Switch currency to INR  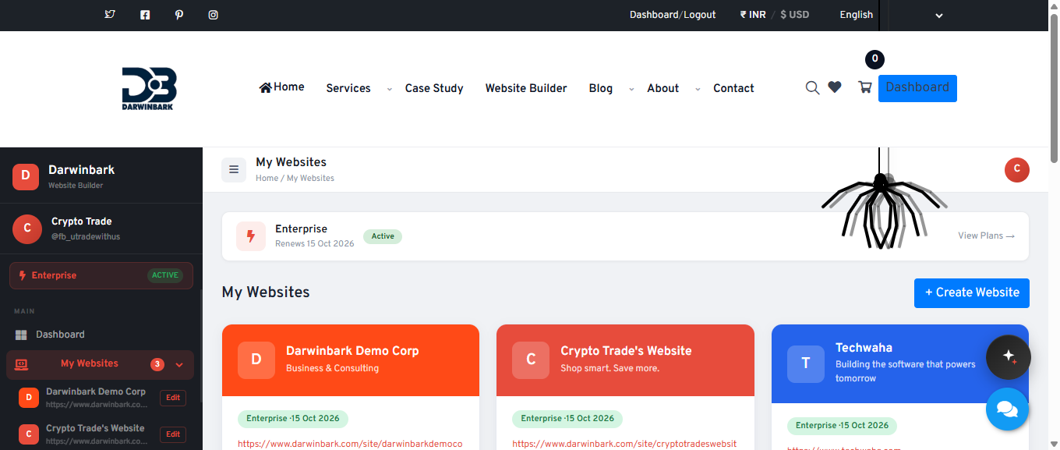pyautogui.click(x=753, y=15)
